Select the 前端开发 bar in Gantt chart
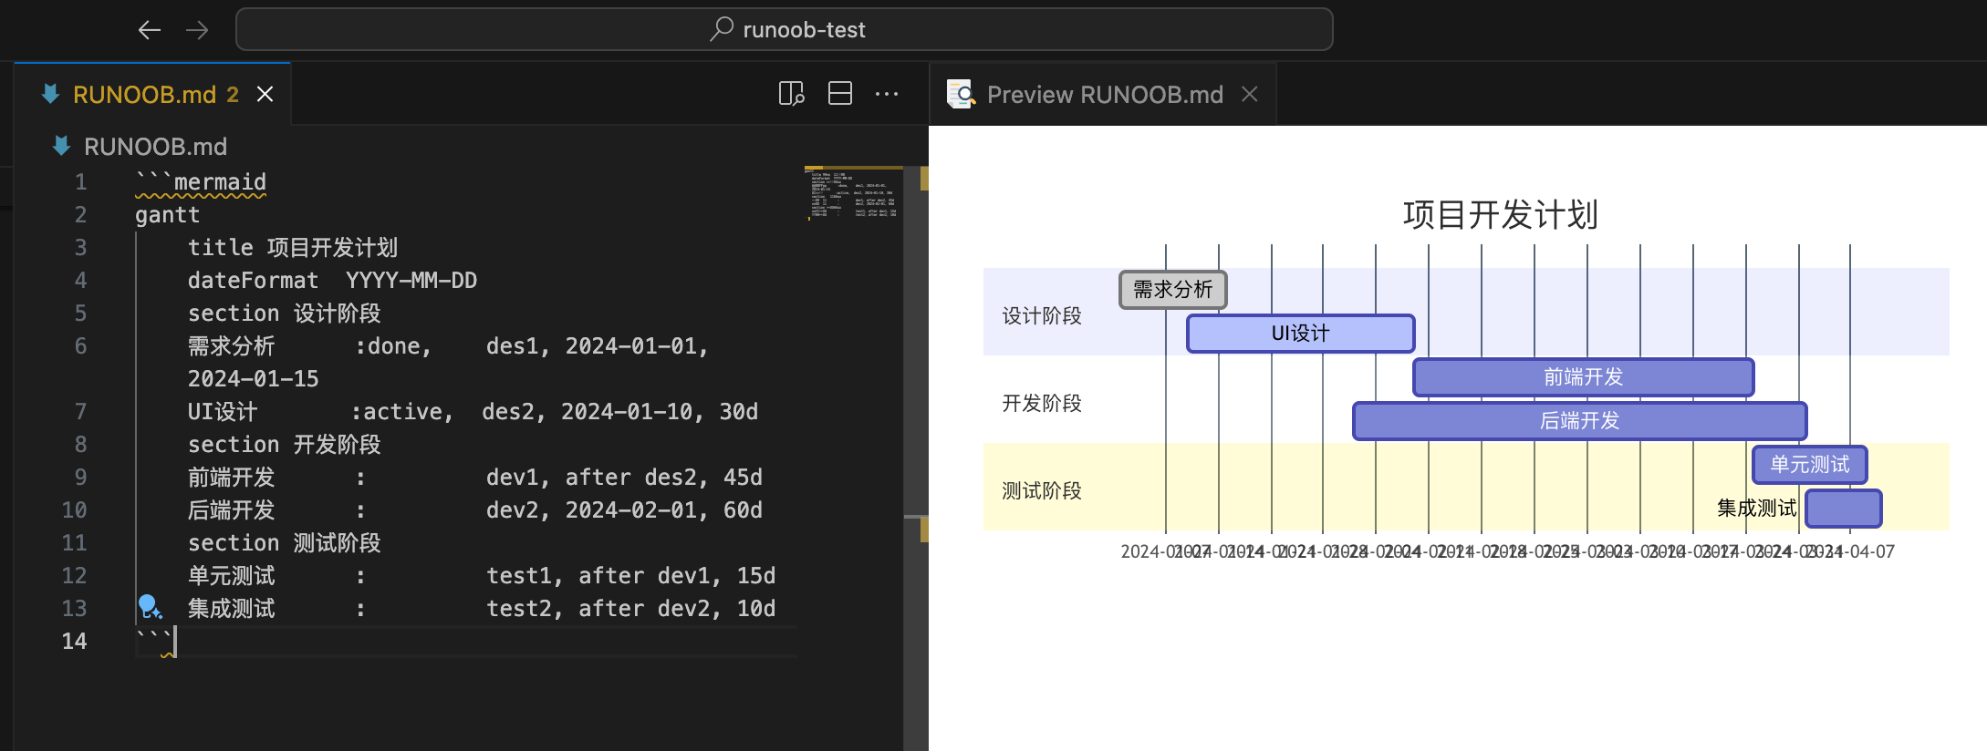This screenshot has height=751, width=1987. coord(1583,377)
